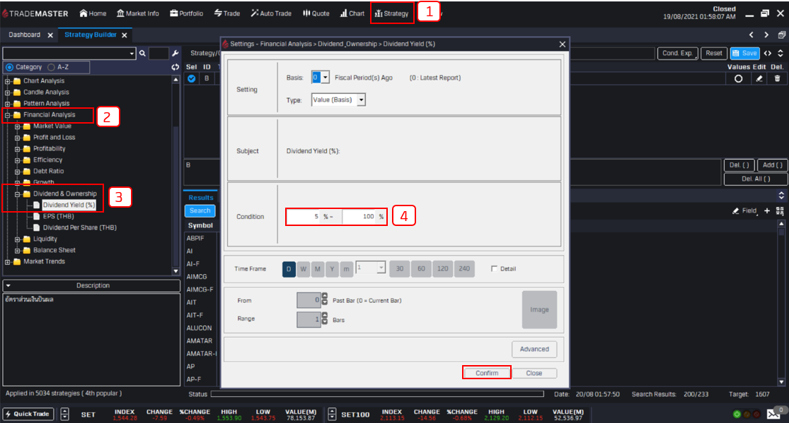
Task: Enable the Detail checkbox
Action: (x=495, y=269)
